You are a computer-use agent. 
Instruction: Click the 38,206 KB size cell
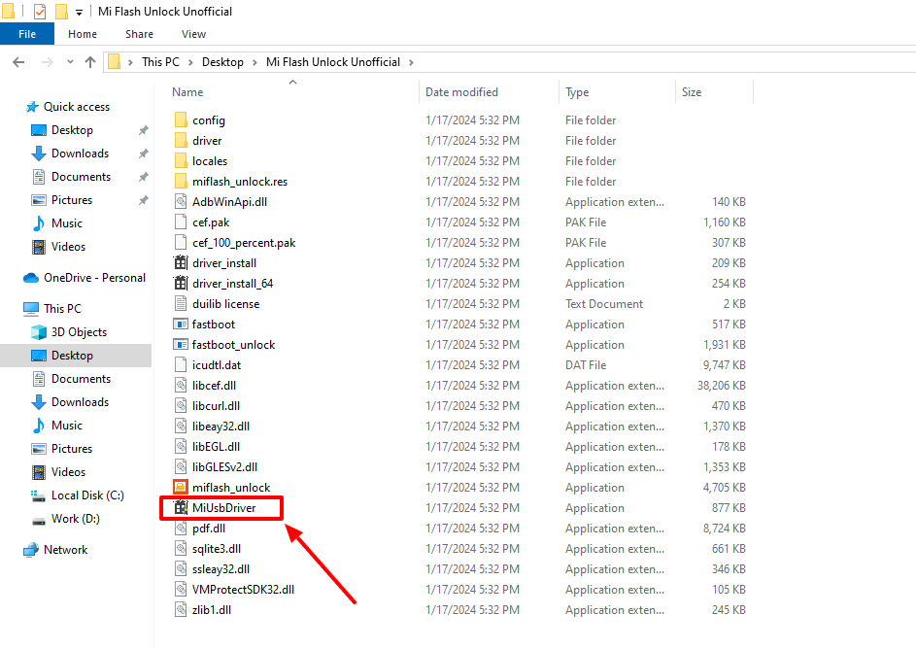(x=722, y=386)
